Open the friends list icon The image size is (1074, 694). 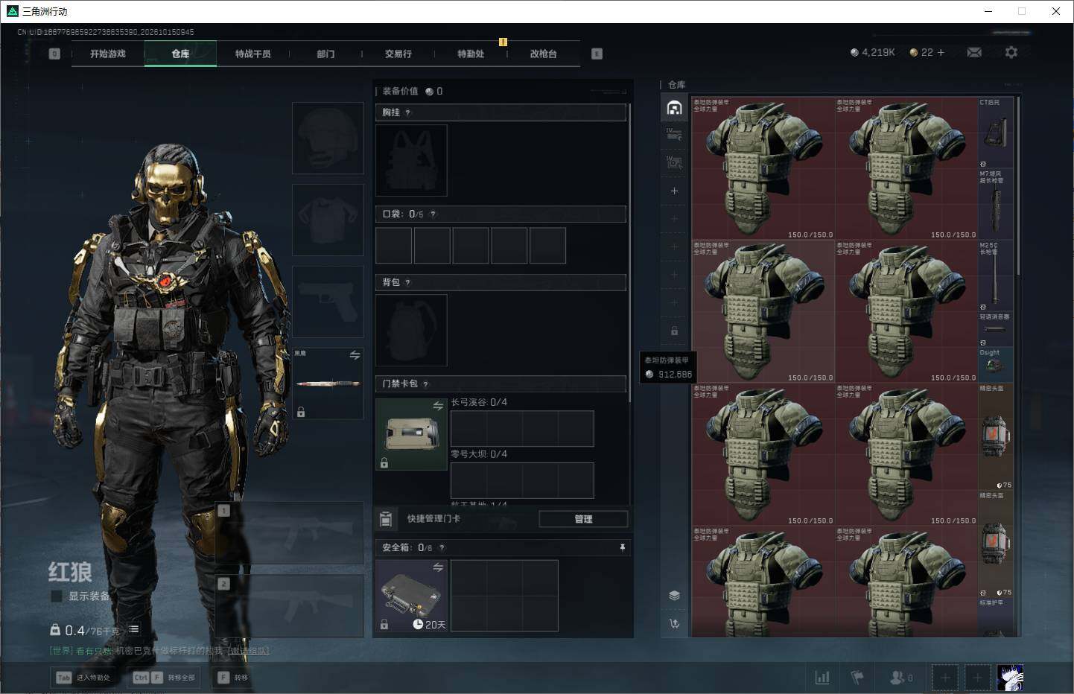pyautogui.click(x=900, y=678)
